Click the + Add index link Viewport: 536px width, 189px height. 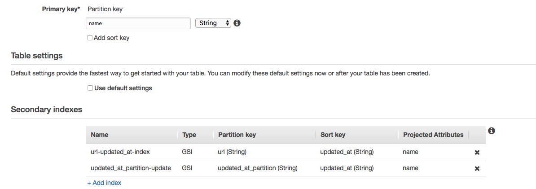click(x=104, y=183)
